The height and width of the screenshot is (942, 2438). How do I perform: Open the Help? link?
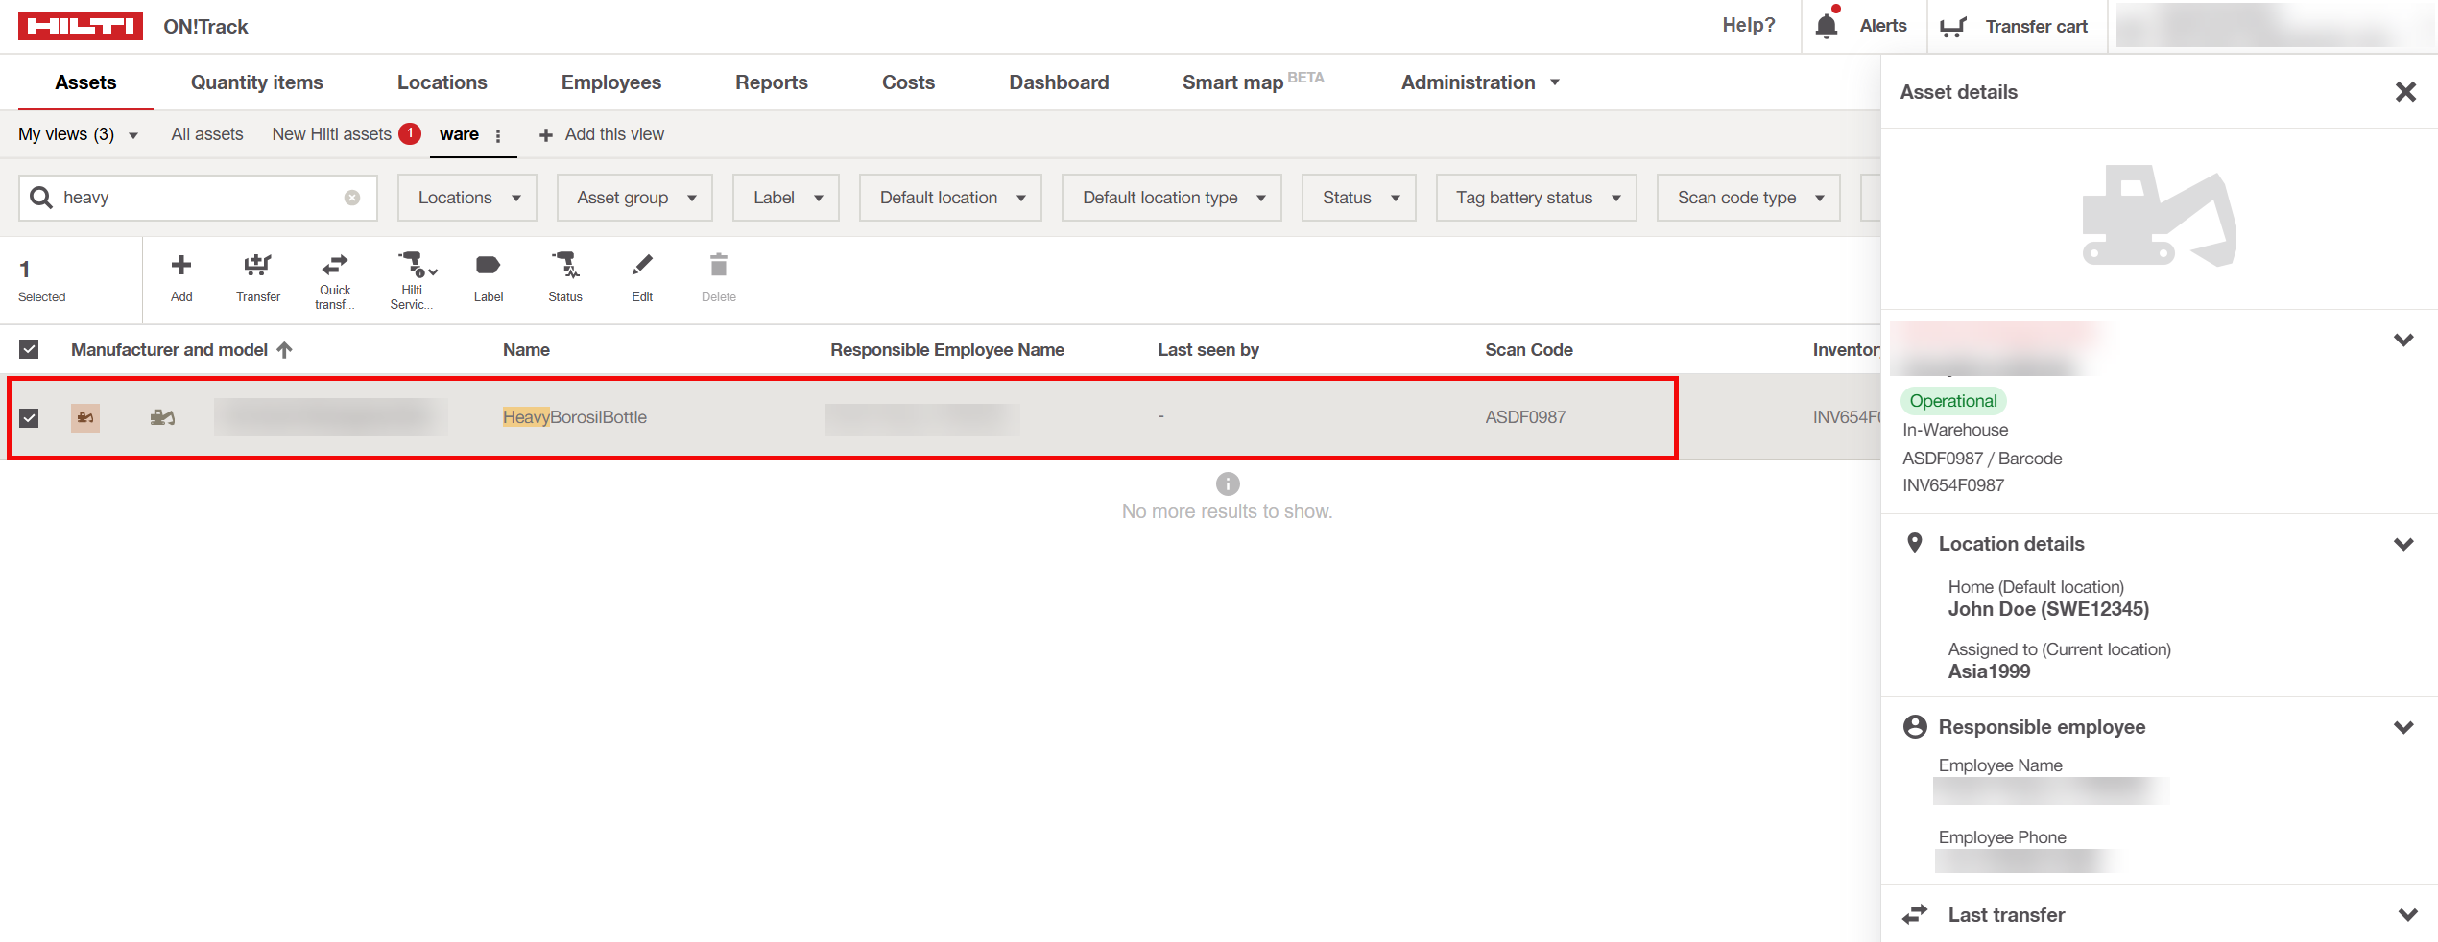tap(1748, 26)
